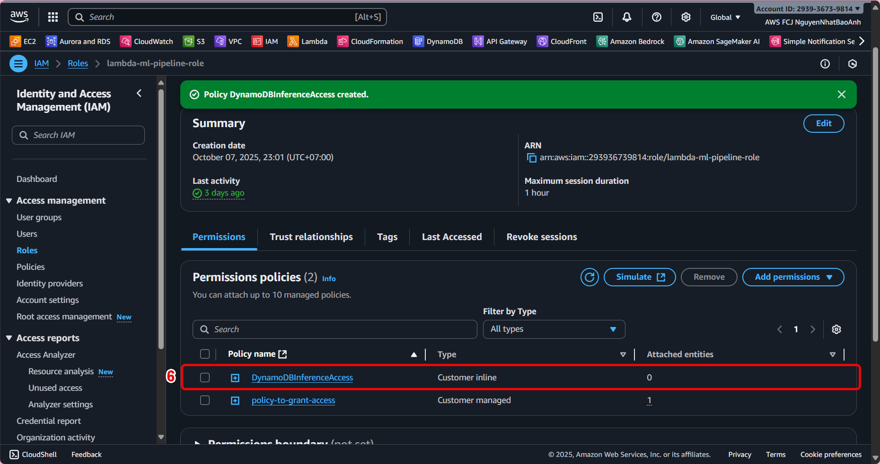Copy the role ARN

[532, 158]
